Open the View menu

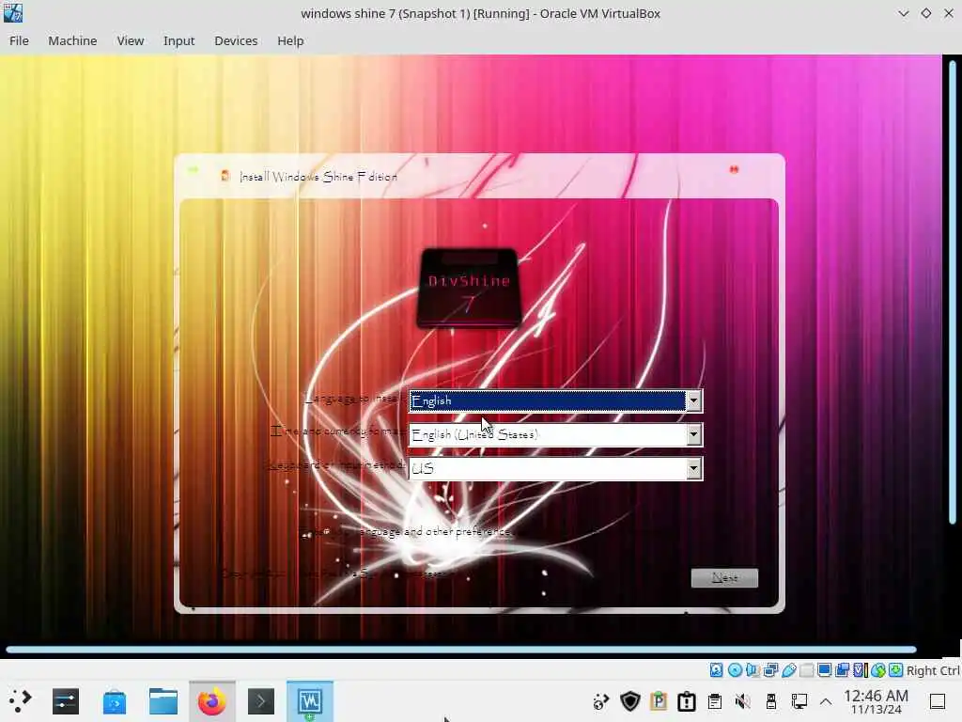tap(130, 40)
